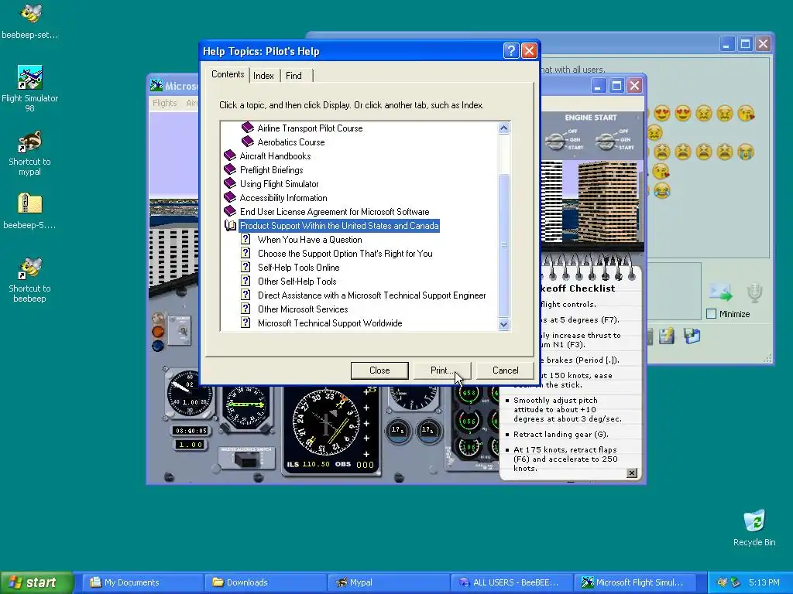Open the Windows start button
793x594 pixels.
pos(36,582)
